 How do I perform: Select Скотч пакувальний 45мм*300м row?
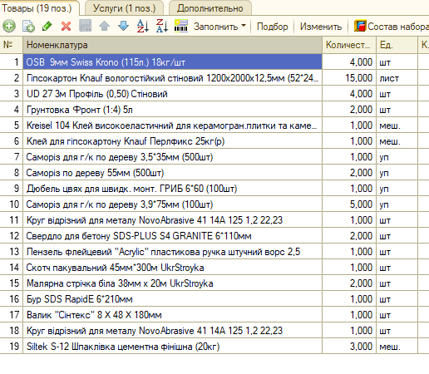point(172,268)
